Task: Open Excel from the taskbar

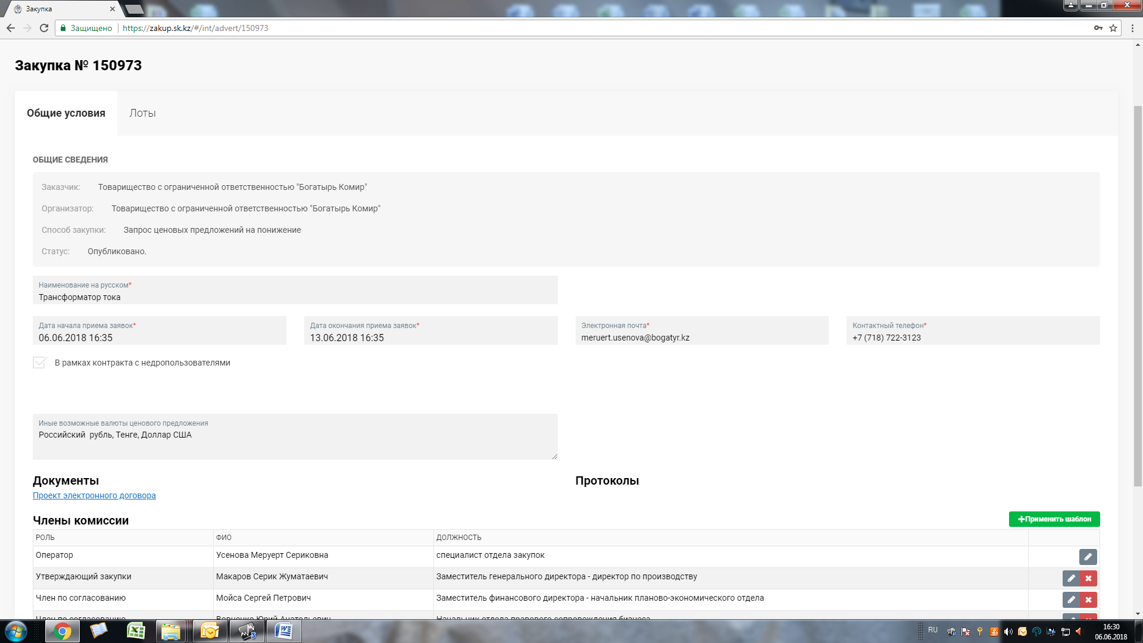Action: click(136, 631)
